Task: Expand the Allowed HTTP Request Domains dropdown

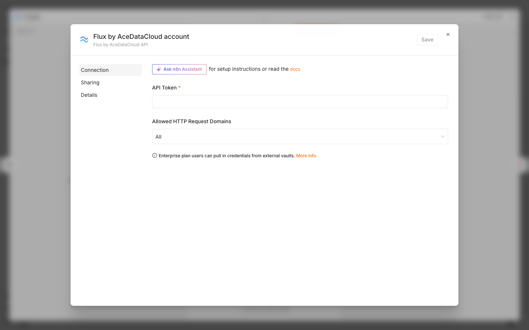Action: pos(300,136)
